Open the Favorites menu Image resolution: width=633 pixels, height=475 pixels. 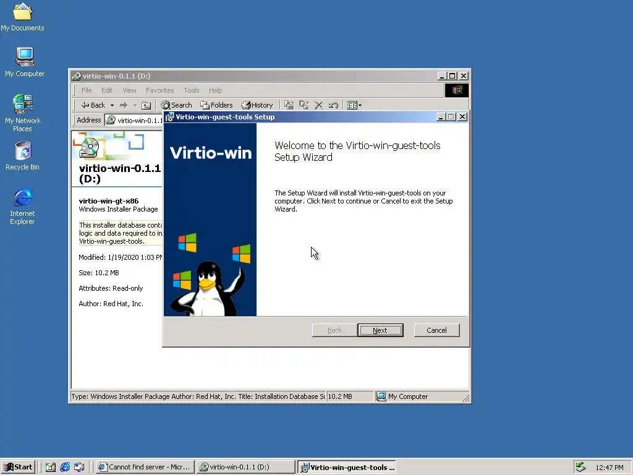[160, 90]
